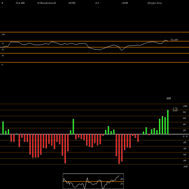Screen dimensions: 189x189
Task: Click the RSI axis label 100
Action: tap(3, 34)
